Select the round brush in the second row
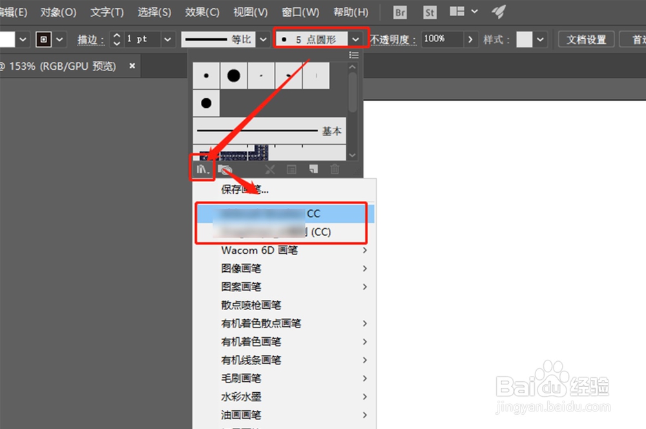Viewport: 646px width, 429px height. coord(206,103)
